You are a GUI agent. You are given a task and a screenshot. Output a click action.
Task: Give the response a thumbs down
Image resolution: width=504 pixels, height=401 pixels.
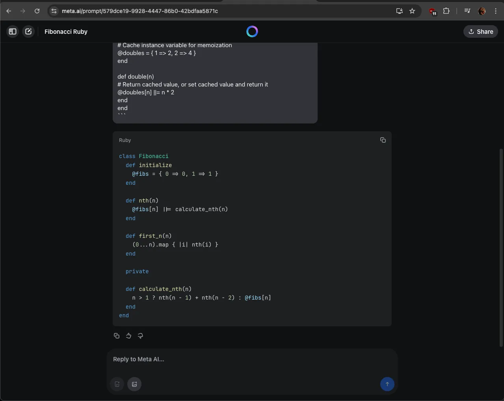tap(140, 336)
